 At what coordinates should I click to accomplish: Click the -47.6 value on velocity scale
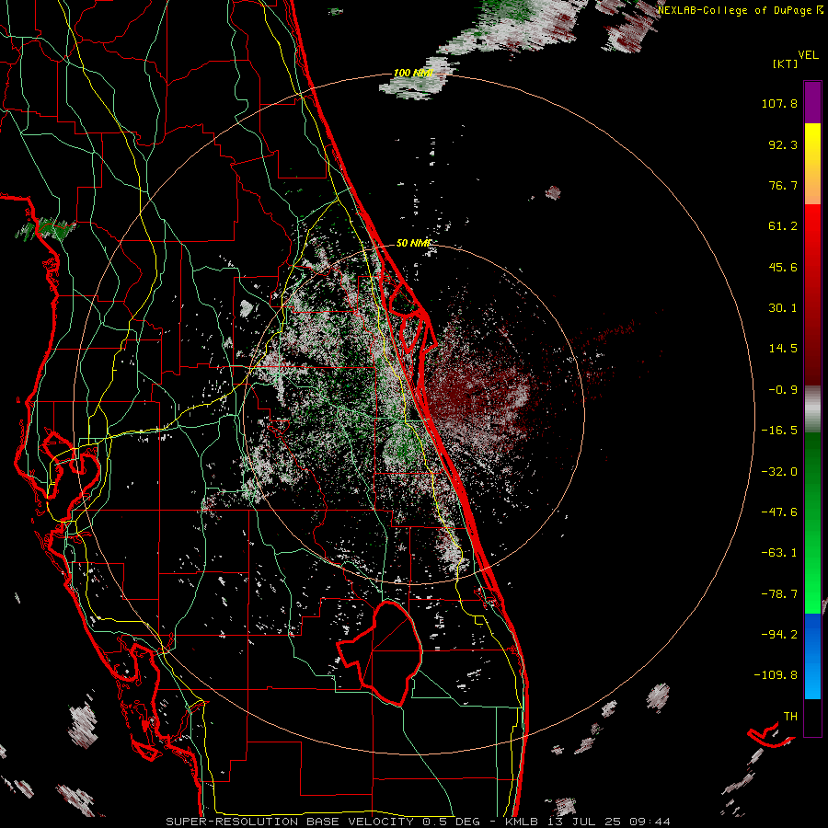tap(779, 512)
